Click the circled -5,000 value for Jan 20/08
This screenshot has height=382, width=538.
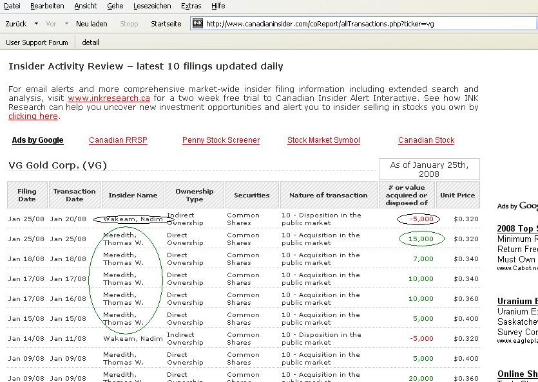point(421,219)
